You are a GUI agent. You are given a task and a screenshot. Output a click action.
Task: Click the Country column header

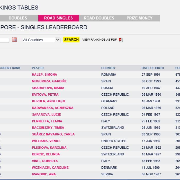[108, 68]
